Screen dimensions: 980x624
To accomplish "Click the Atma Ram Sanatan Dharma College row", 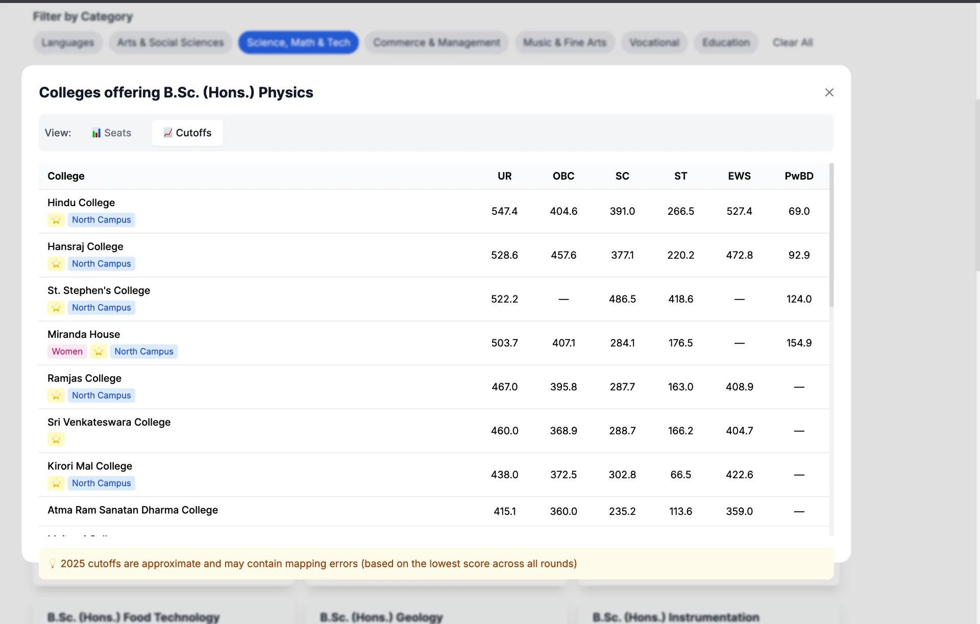I will (434, 511).
